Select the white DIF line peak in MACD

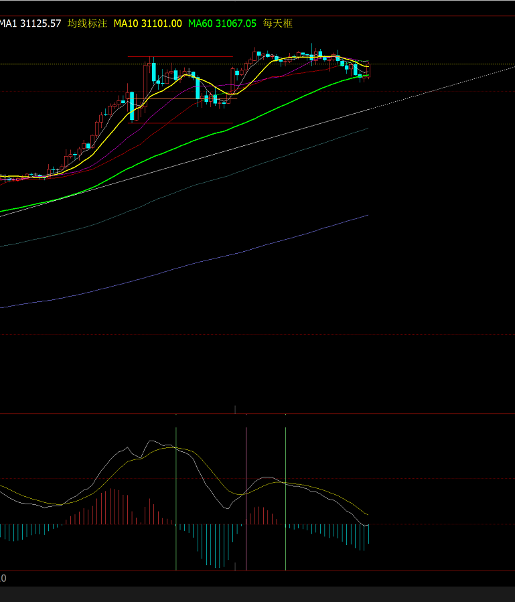point(151,441)
